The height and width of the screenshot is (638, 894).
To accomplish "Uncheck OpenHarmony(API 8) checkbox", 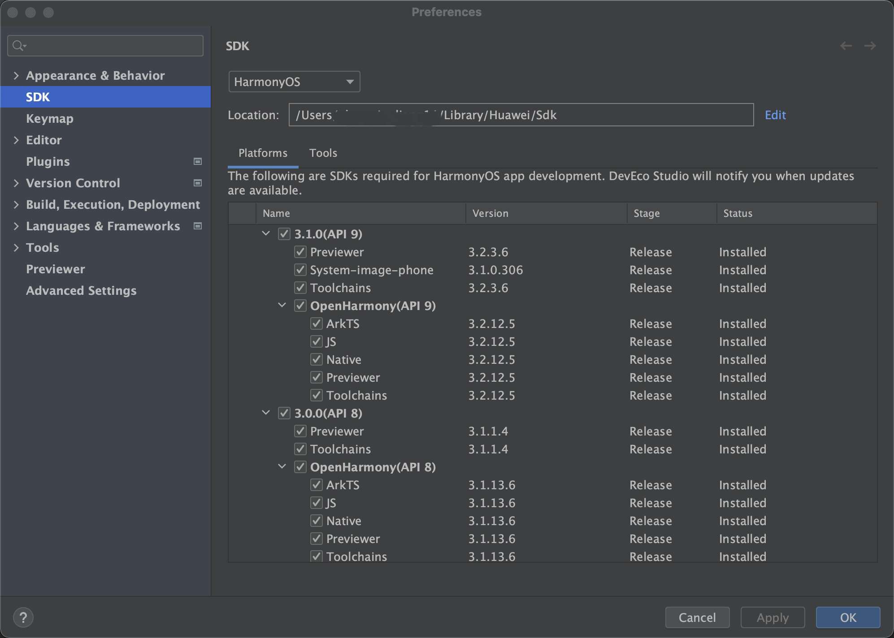I will [300, 467].
